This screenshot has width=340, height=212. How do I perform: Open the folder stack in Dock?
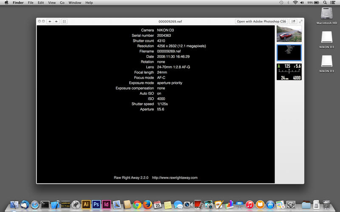[x=306, y=204]
